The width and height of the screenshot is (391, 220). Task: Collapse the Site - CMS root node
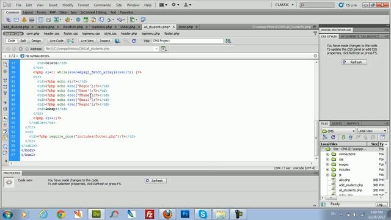pos(323,149)
